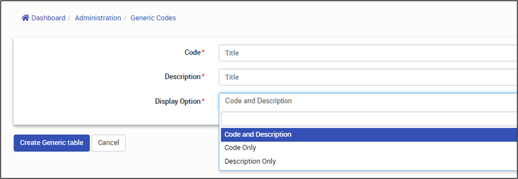518x179 pixels.
Task: Click the red asterisk beside Code
Action: [203, 52]
